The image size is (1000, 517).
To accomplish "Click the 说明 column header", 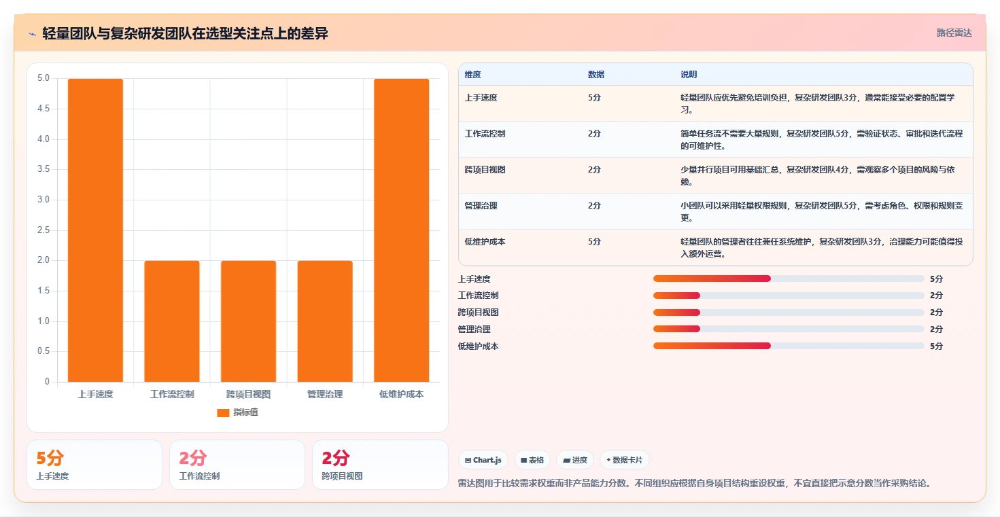I will coord(689,75).
